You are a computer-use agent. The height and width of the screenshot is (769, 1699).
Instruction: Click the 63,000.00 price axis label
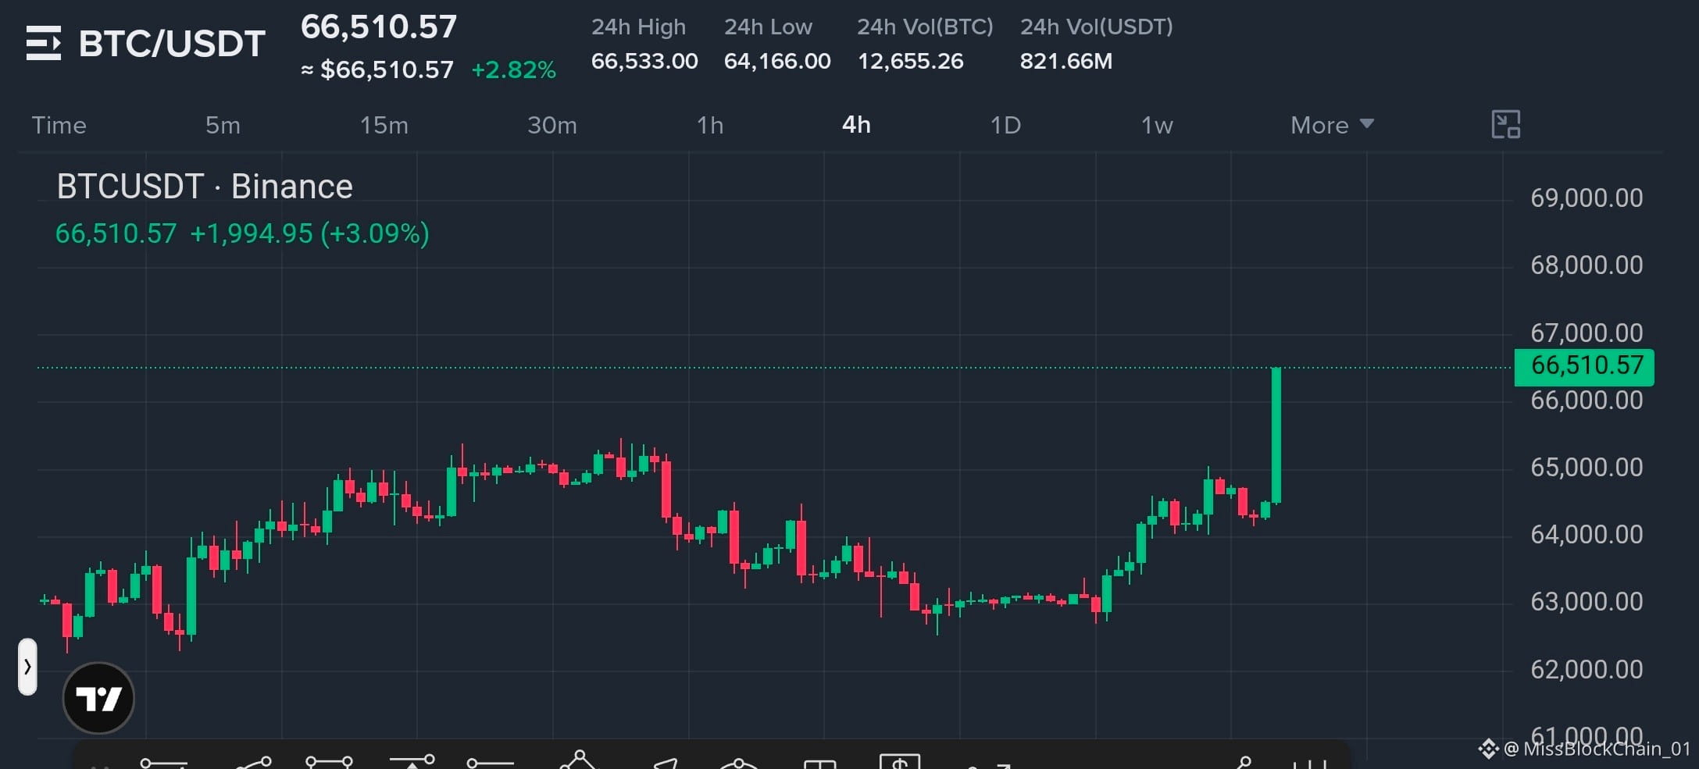[1587, 602]
